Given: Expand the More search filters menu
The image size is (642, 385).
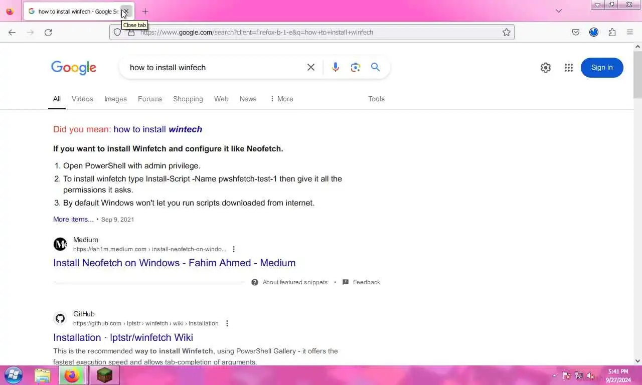Looking at the screenshot, I should [x=281, y=99].
